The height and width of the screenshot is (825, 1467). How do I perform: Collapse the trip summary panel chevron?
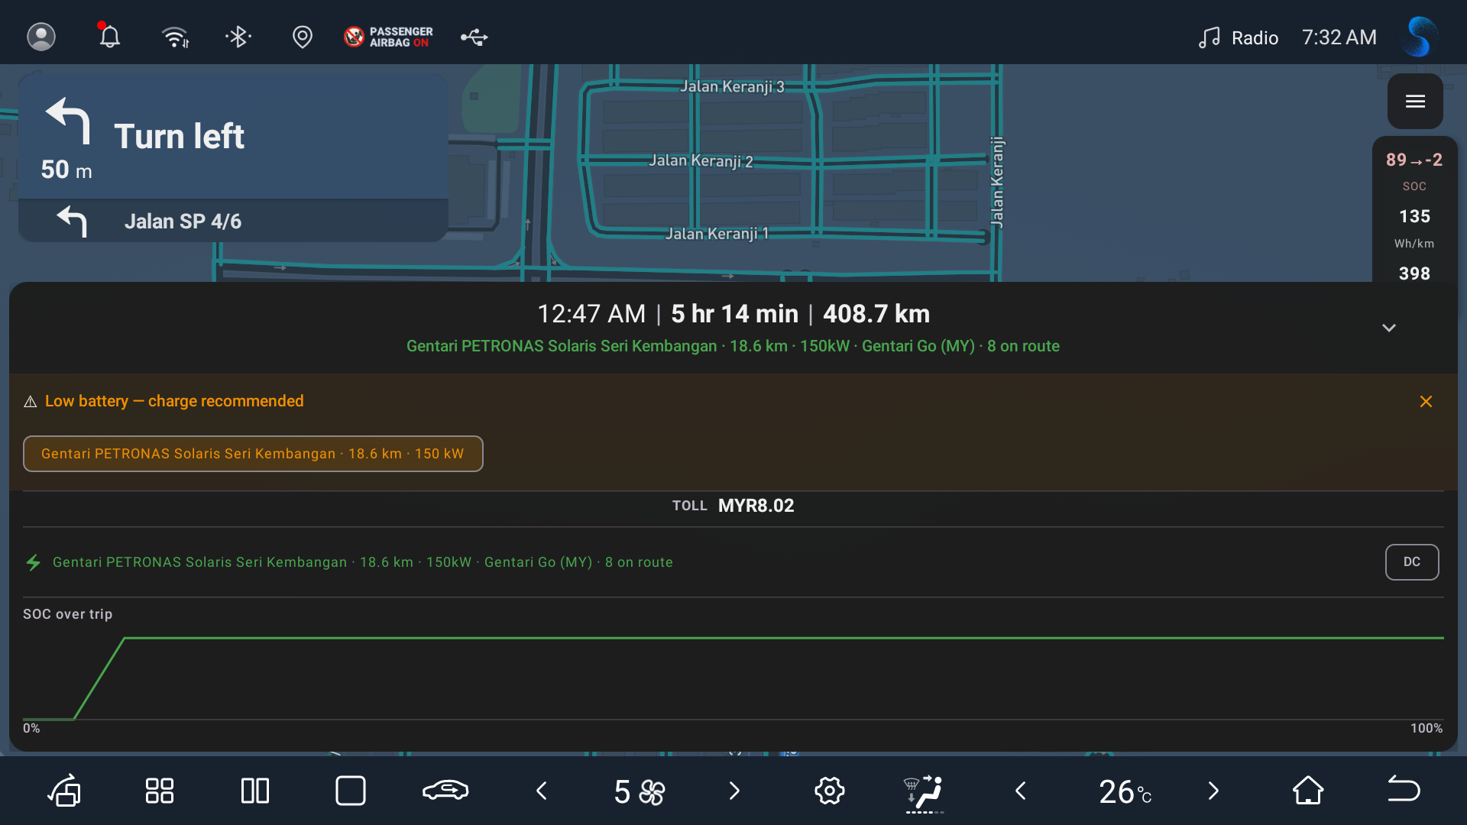[x=1389, y=328]
